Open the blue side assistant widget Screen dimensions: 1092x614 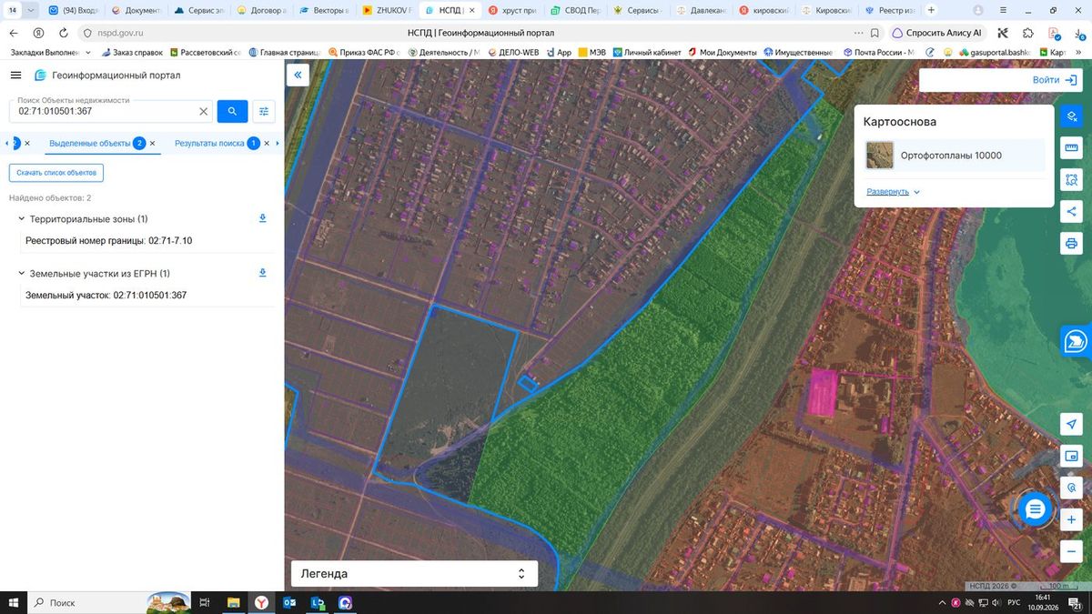tap(1075, 341)
